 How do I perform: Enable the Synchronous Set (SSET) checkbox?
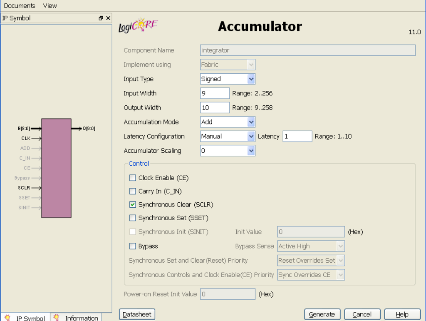pyautogui.click(x=133, y=218)
